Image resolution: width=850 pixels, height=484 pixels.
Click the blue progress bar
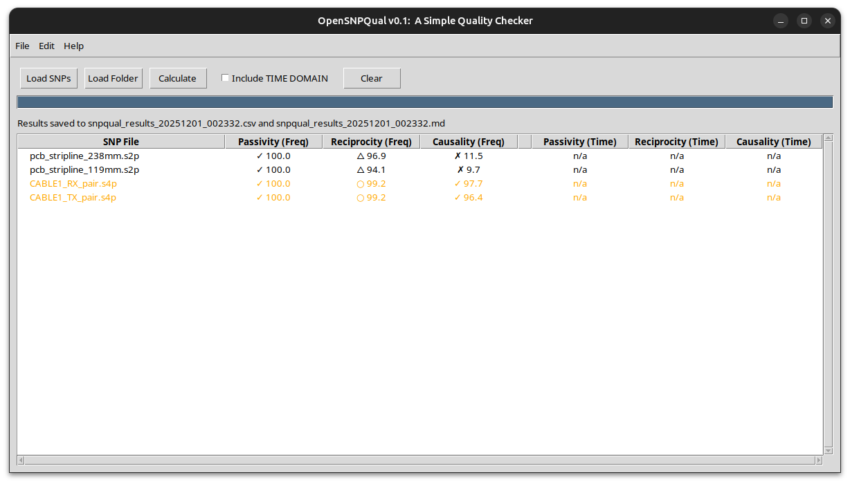click(x=425, y=102)
